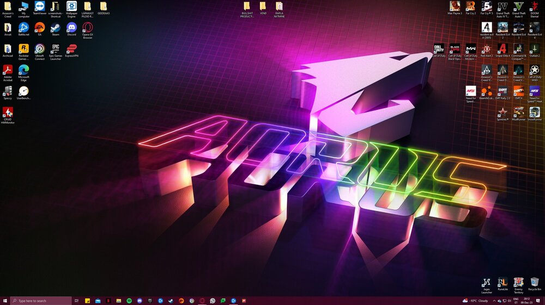The image size is (545, 305).
Task: Launch the EA app shortcut
Action: click(40, 29)
